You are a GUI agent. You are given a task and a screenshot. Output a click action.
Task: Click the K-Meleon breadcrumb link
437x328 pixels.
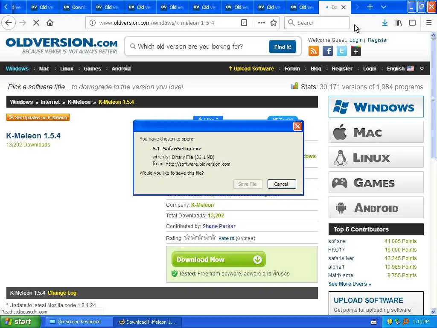79,102
